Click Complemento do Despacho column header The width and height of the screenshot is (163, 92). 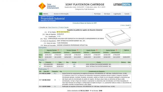pyautogui.click(x=97, y=71)
